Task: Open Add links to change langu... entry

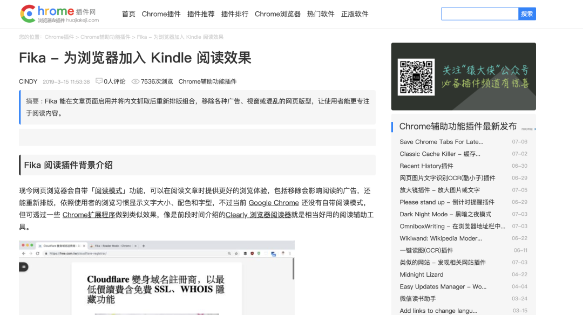Action: pyautogui.click(x=438, y=311)
